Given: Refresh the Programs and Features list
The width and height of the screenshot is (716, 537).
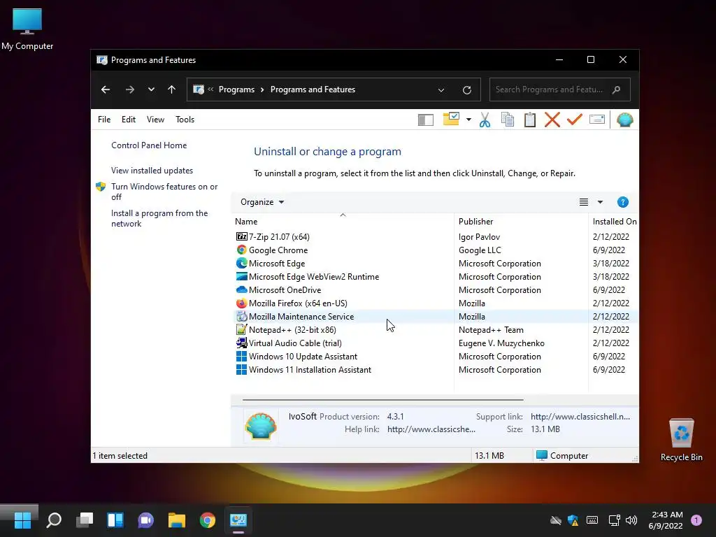Looking at the screenshot, I should coord(466,90).
